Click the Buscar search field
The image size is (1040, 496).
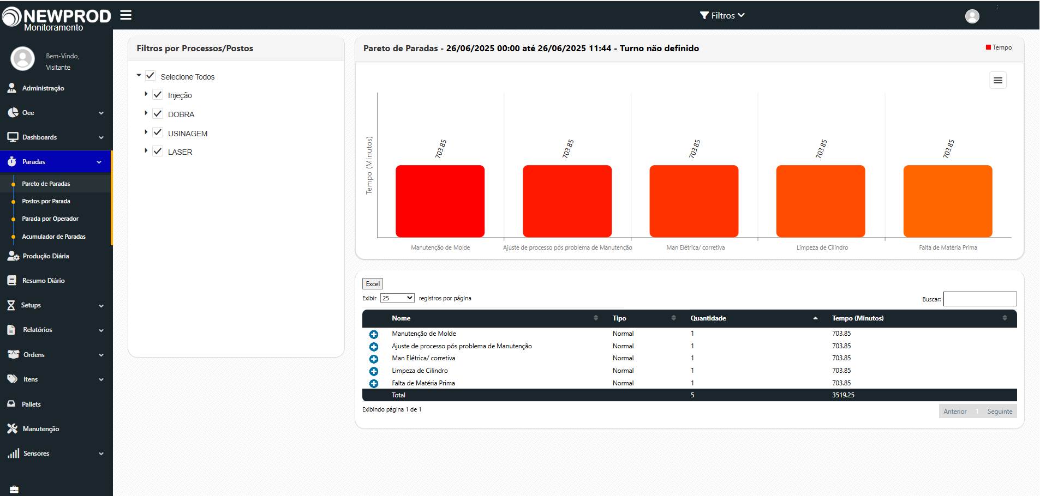(979, 299)
